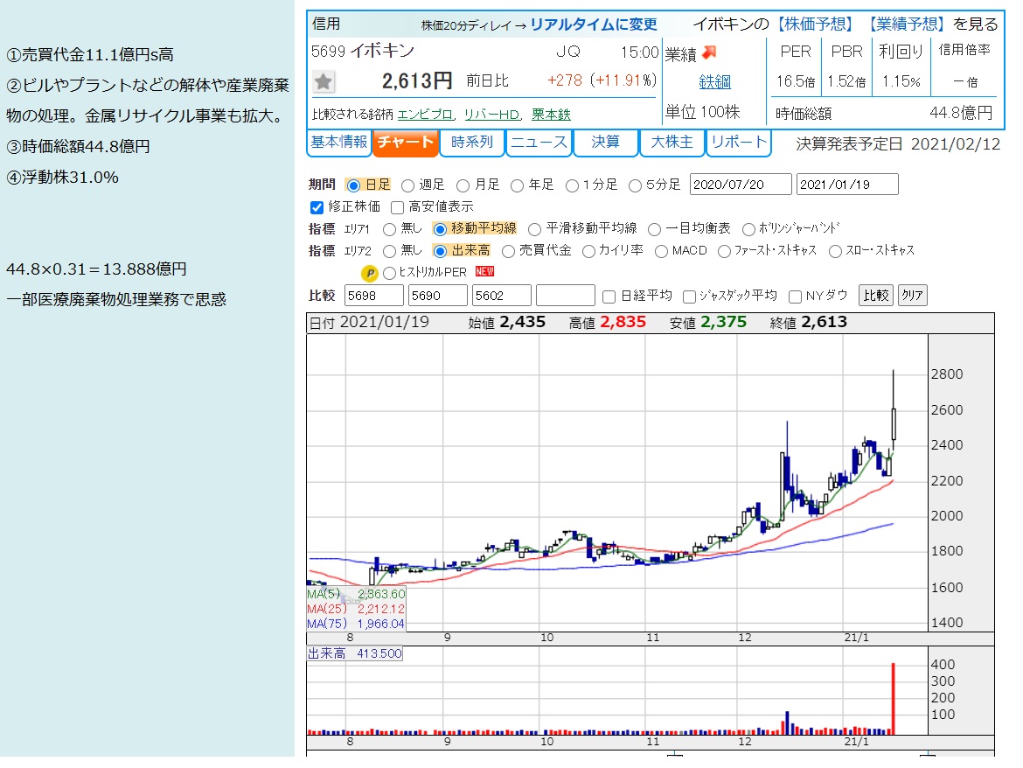Viewport: 1023px width, 768px height.
Task: Open the 大株主 tab
Action: coord(672,143)
